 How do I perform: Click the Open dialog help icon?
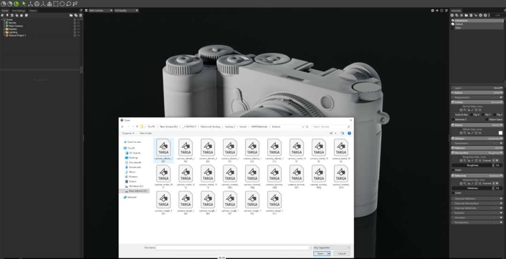pos(349,133)
